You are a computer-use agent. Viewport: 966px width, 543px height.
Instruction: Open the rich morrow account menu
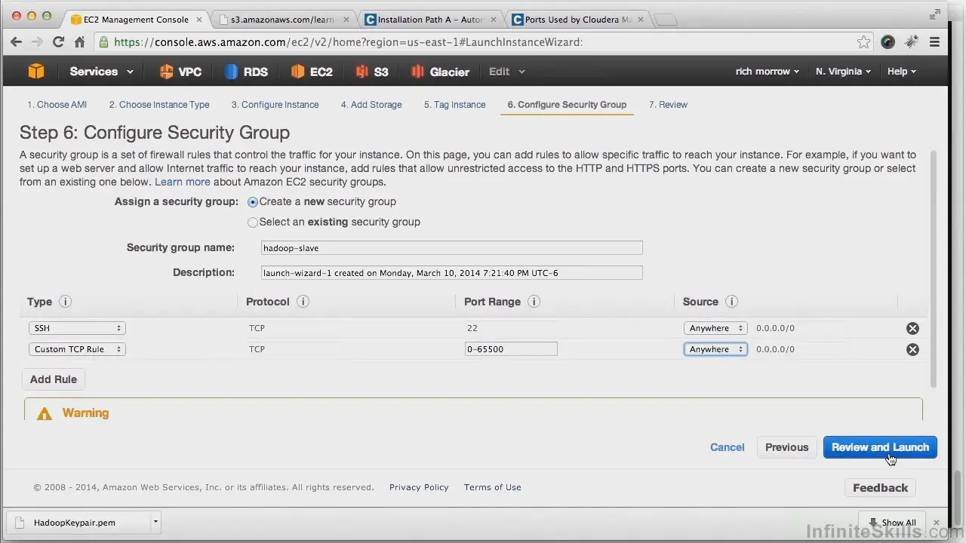coord(768,72)
